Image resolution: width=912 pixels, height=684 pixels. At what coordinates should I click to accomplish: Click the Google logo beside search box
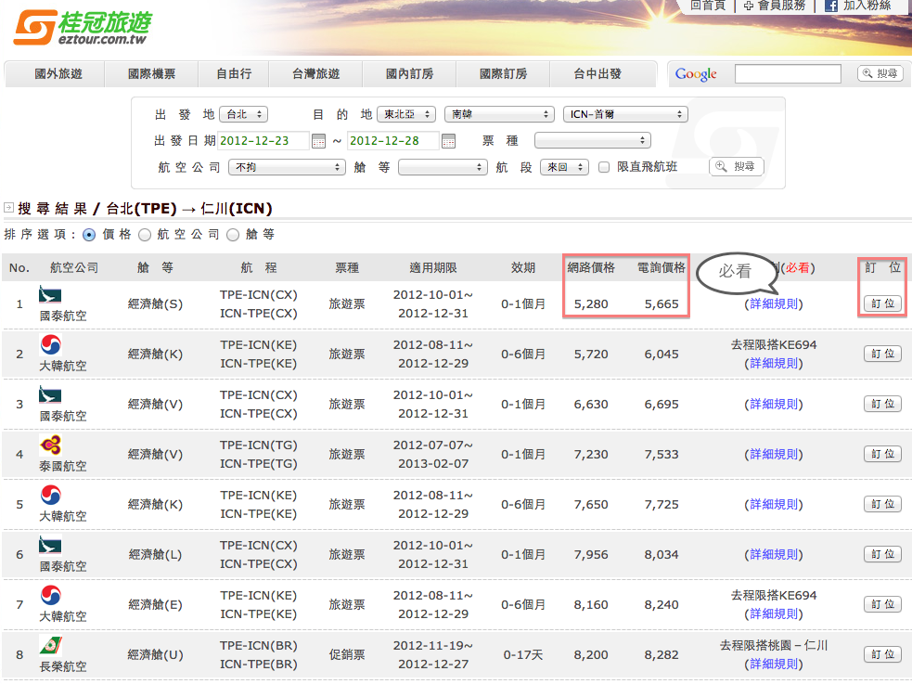click(x=696, y=74)
